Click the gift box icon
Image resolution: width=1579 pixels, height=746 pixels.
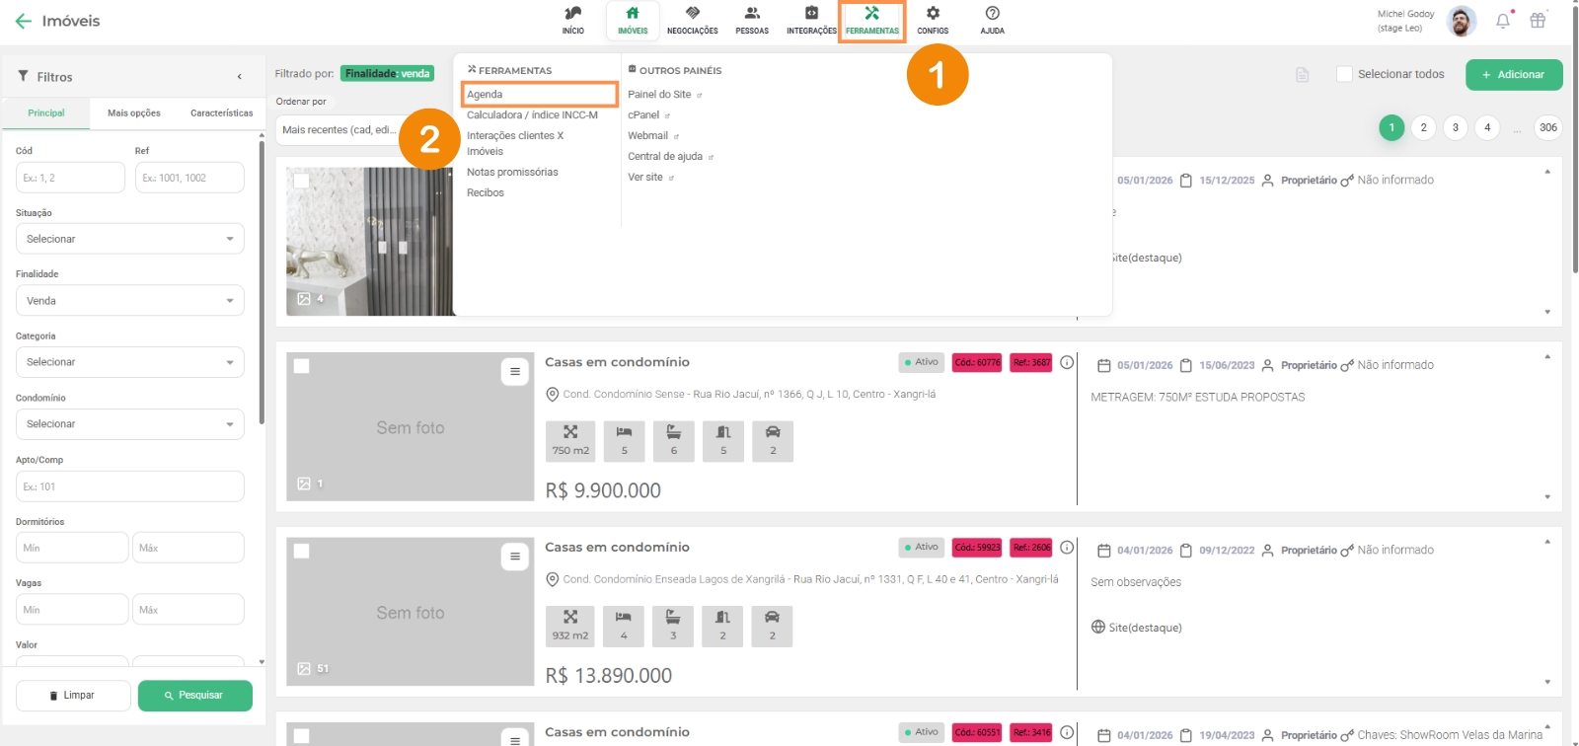(1538, 21)
